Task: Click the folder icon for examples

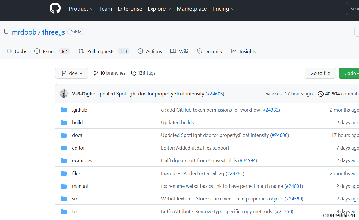Action: coord(64,160)
